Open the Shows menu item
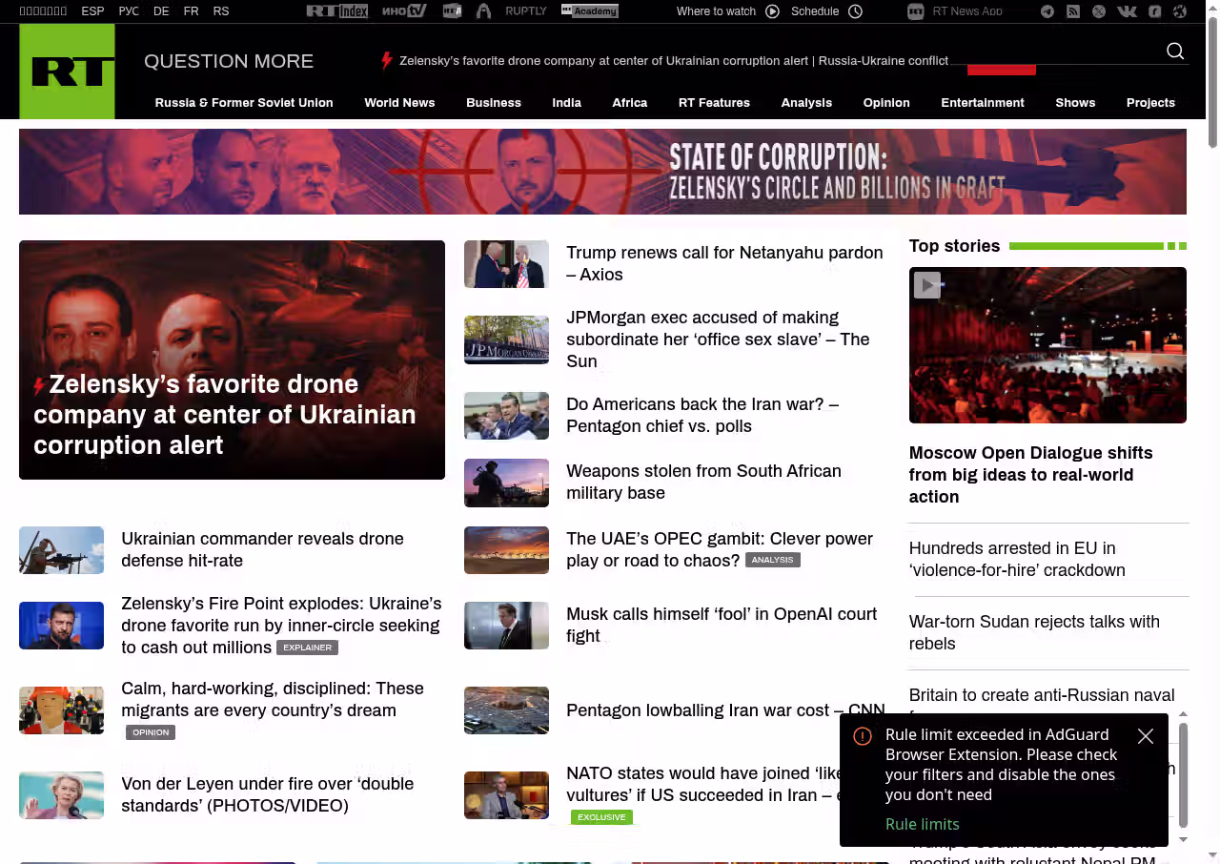This screenshot has width=1220, height=864. click(x=1074, y=103)
